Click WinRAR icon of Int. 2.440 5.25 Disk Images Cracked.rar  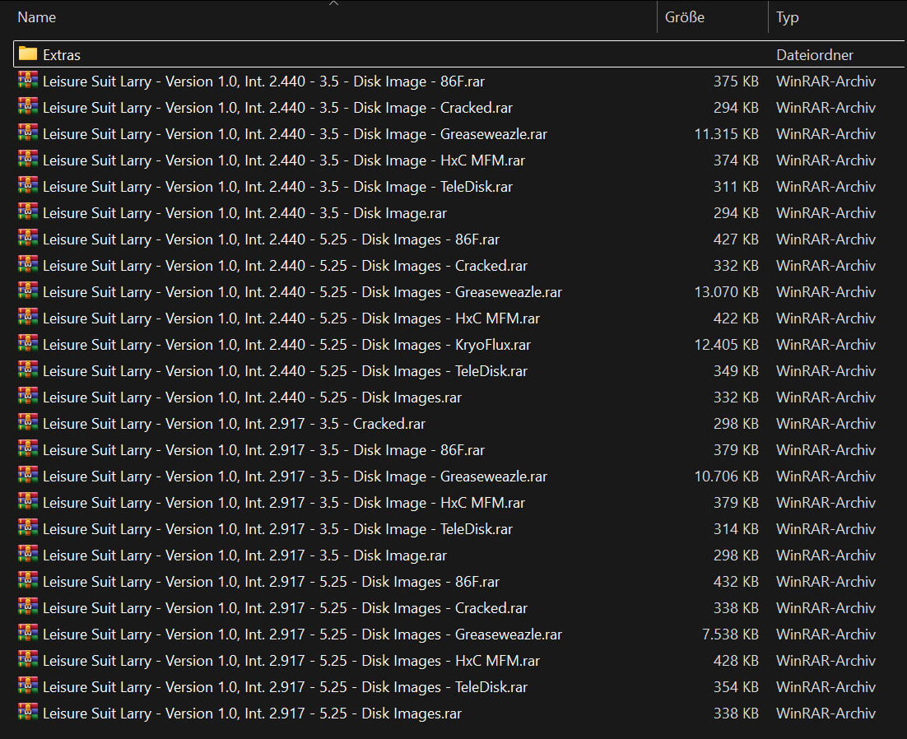point(28,265)
